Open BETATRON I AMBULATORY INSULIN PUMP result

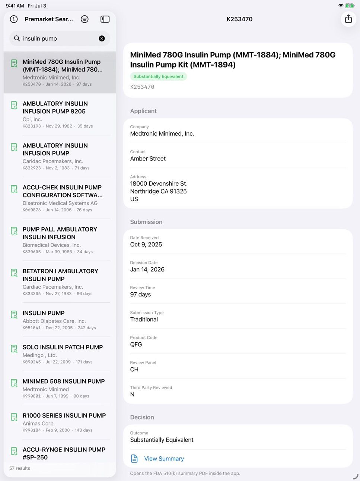pos(60,282)
